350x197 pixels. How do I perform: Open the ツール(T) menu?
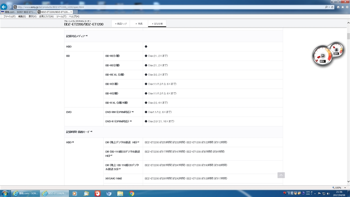61,16
